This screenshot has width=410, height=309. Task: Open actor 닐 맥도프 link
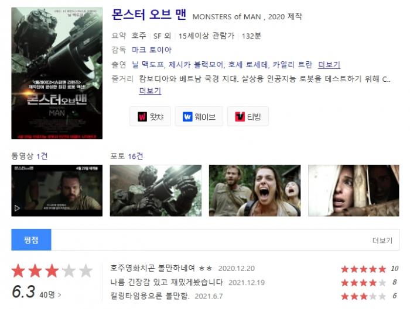[148, 64]
